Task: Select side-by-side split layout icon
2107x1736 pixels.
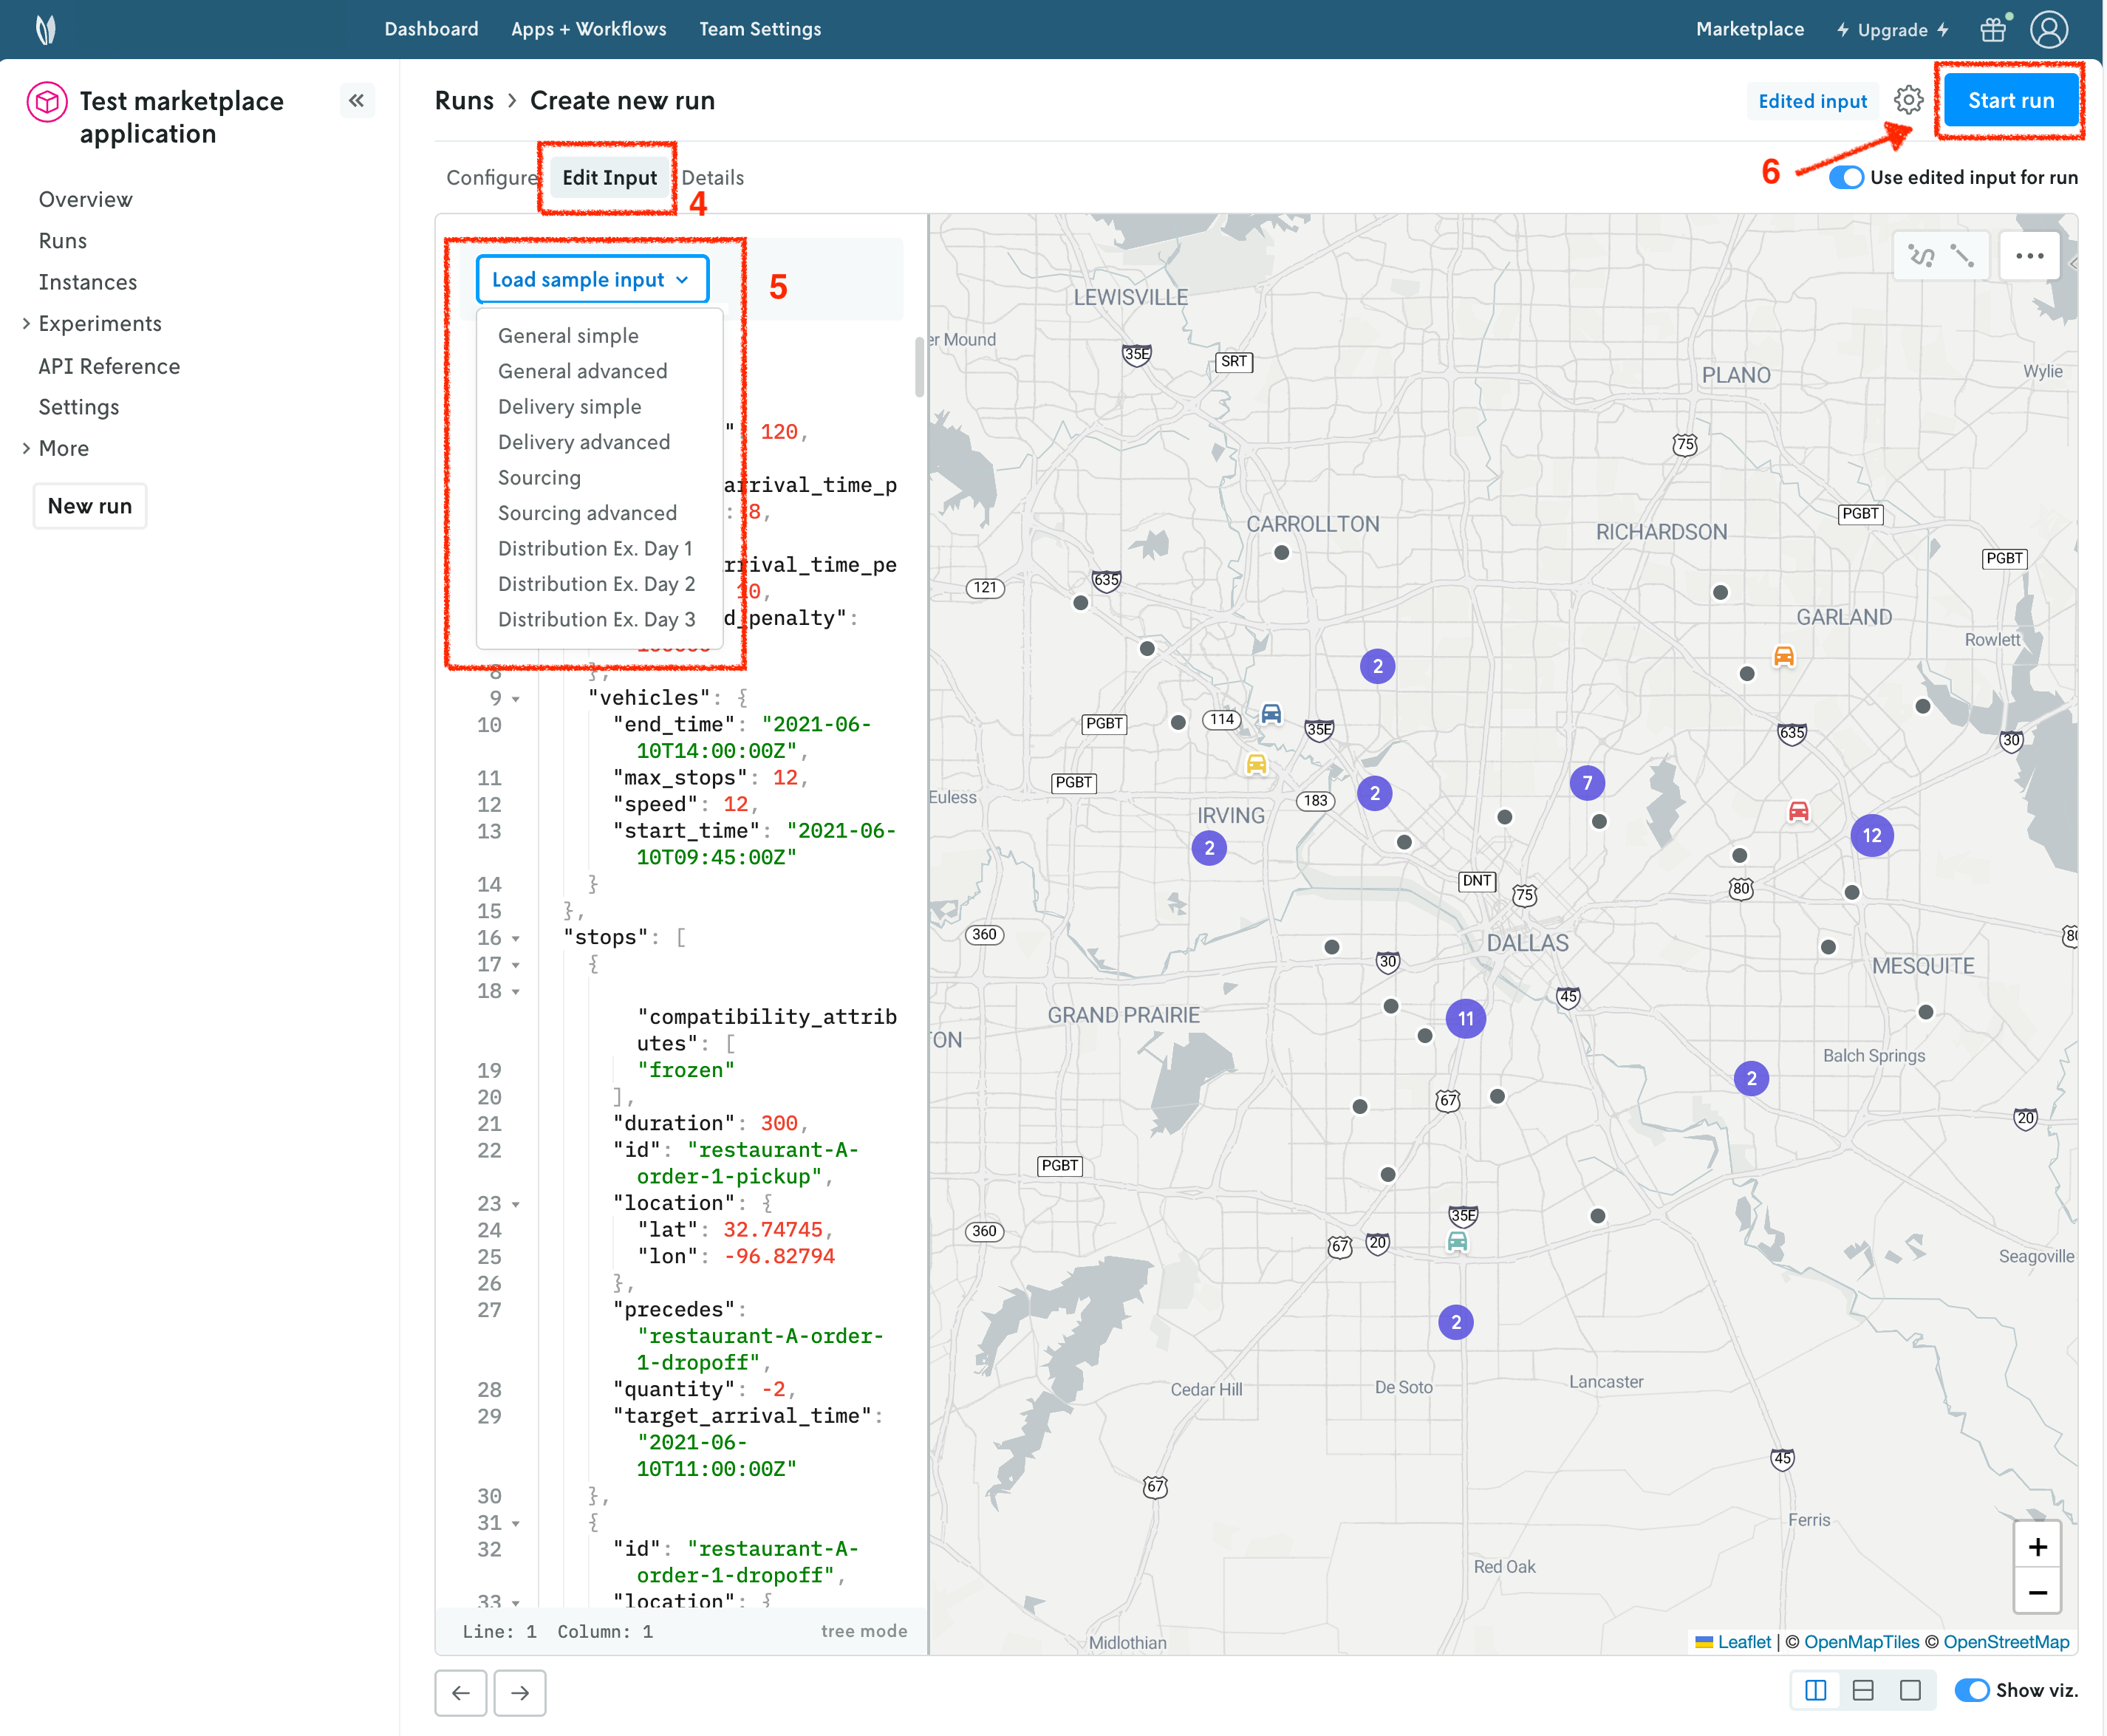Action: (1816, 1690)
